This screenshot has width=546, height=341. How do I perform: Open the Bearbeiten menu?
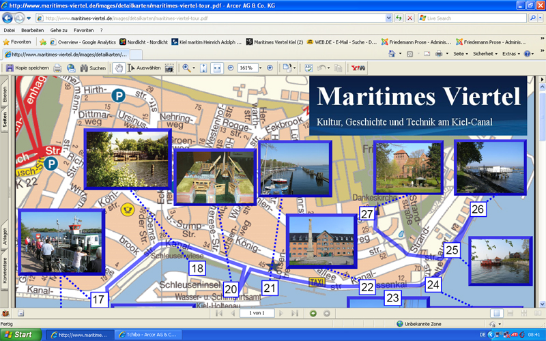pos(32,30)
